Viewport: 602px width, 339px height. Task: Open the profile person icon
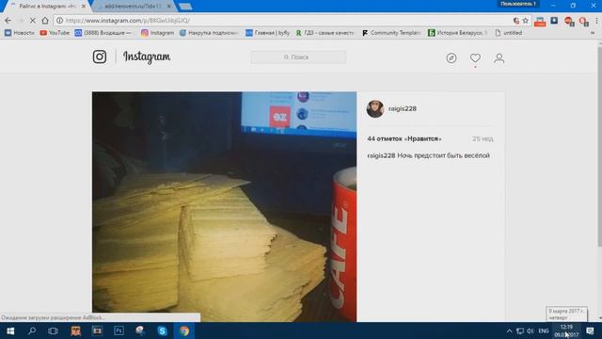499,58
